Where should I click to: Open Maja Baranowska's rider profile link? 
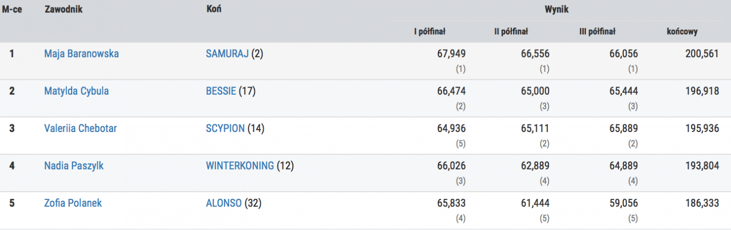(x=81, y=54)
